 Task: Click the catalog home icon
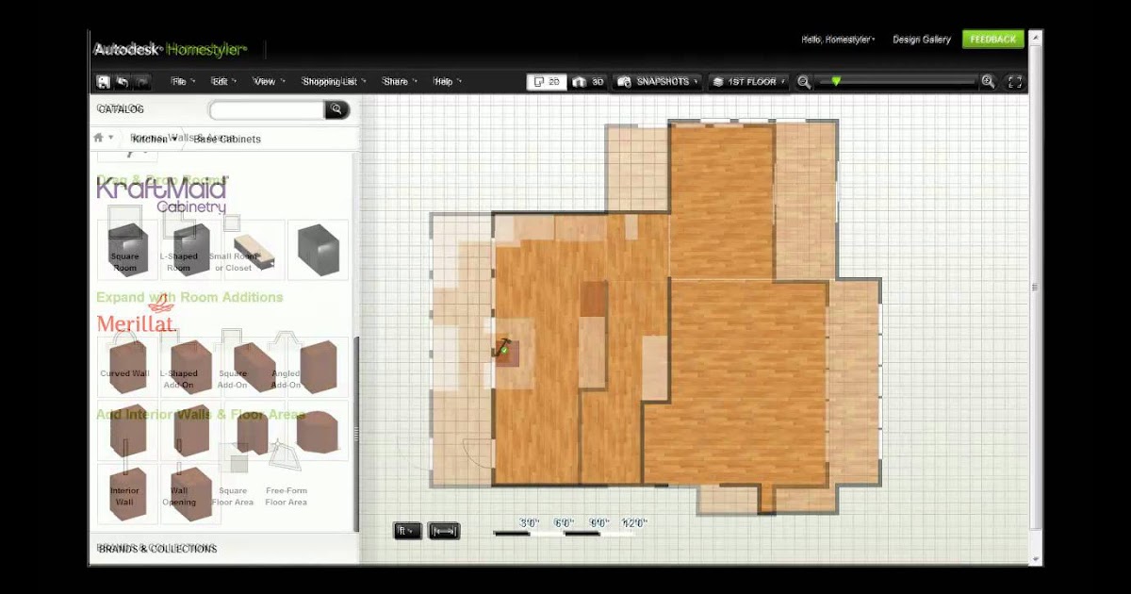click(98, 138)
